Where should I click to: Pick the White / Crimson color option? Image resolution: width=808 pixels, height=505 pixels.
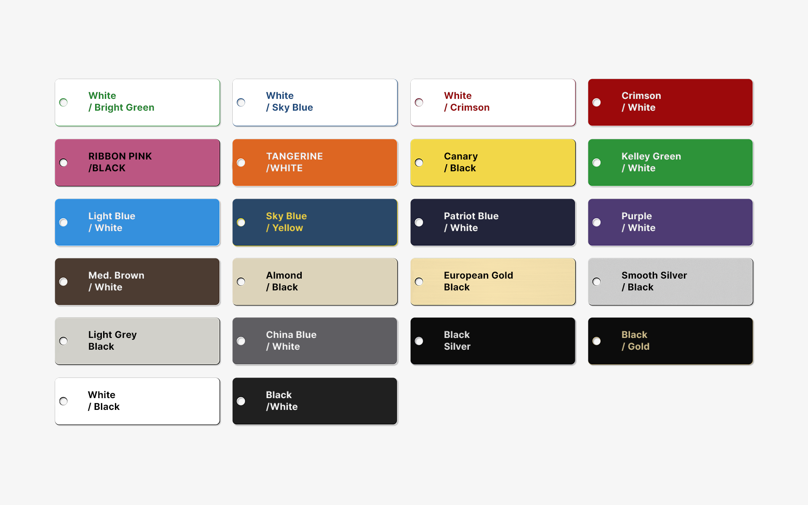click(493, 102)
